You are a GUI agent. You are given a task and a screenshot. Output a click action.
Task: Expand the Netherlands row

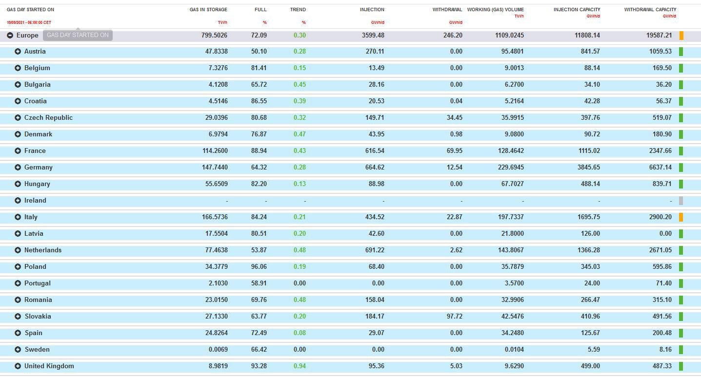(x=18, y=250)
